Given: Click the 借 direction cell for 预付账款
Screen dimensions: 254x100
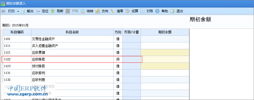Looking at the screenshot, I should pyautogui.click(x=118, y=66).
